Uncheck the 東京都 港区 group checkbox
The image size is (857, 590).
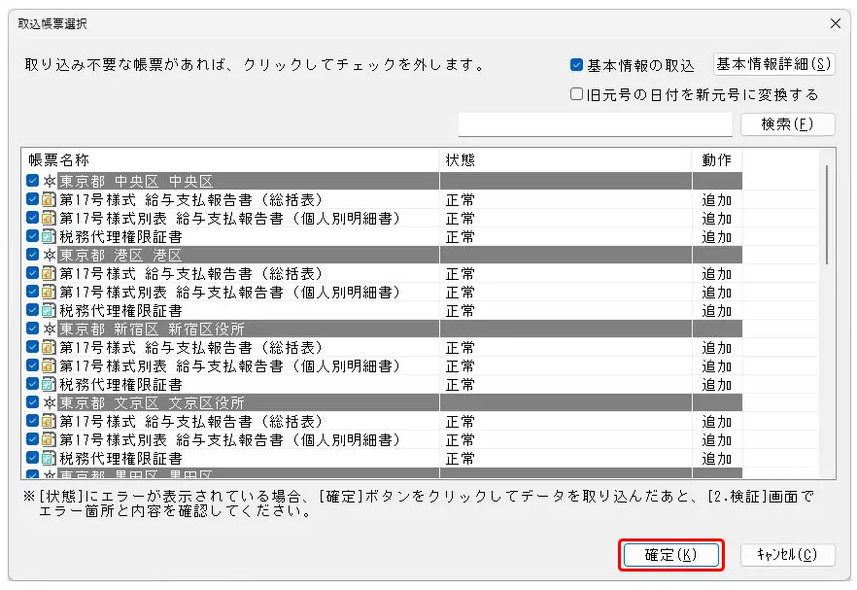point(33,256)
